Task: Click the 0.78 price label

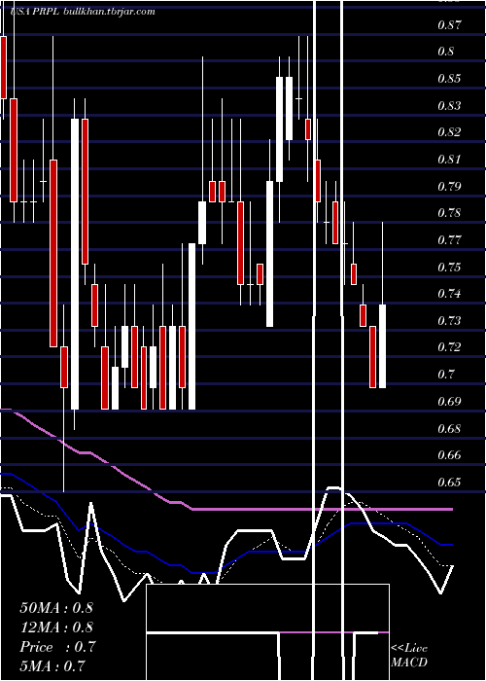Action: (x=449, y=213)
